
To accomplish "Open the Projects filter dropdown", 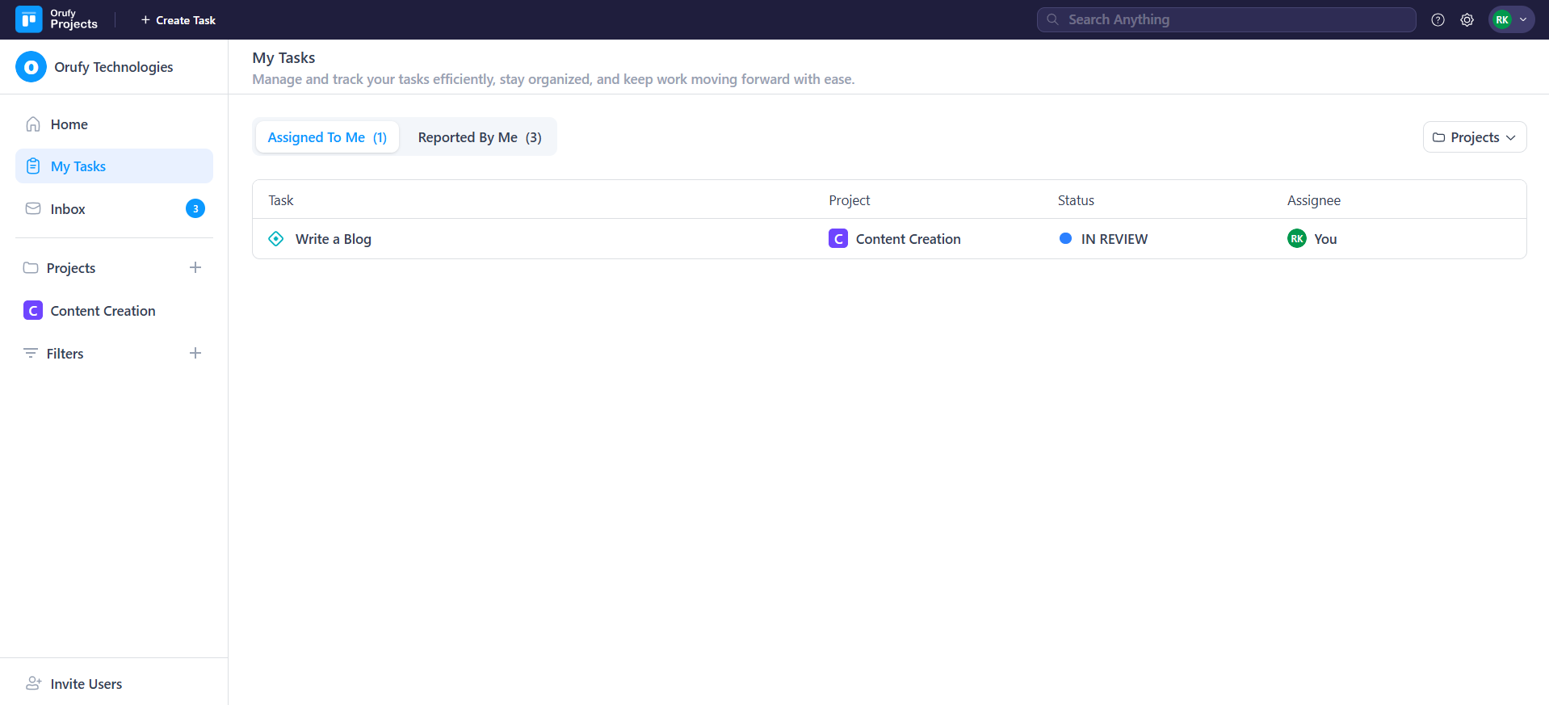I will (1474, 137).
